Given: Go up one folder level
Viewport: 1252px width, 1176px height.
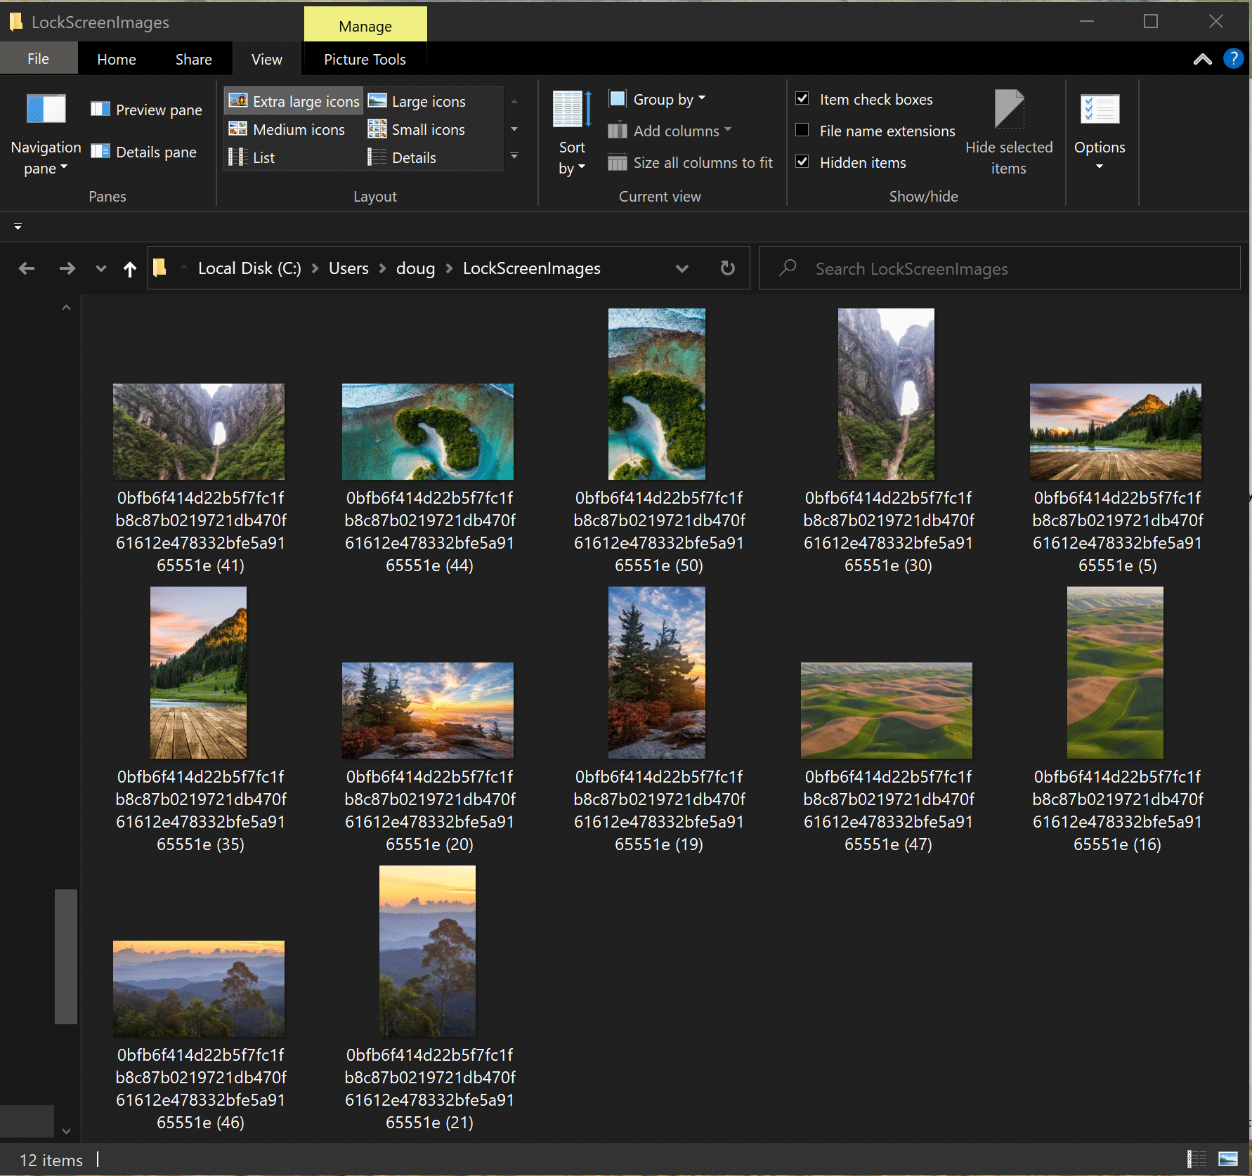Looking at the screenshot, I should [130, 268].
